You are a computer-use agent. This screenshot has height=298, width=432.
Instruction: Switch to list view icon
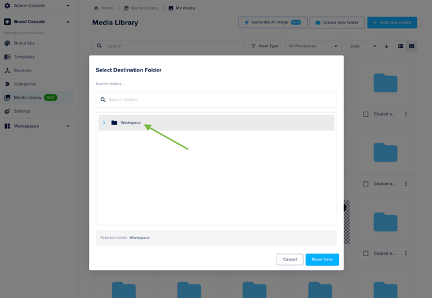[x=400, y=46]
